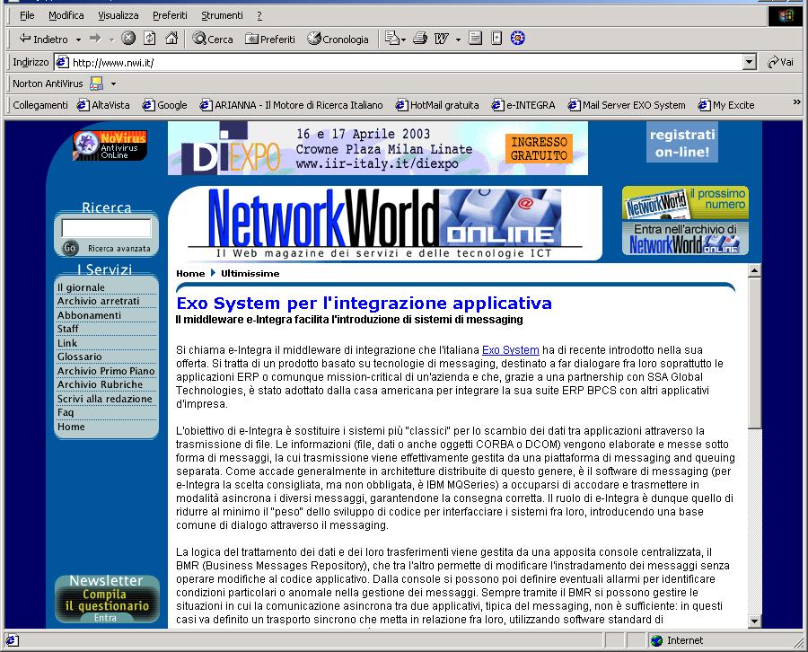Open the File menu
808x652 pixels.
click(27, 15)
